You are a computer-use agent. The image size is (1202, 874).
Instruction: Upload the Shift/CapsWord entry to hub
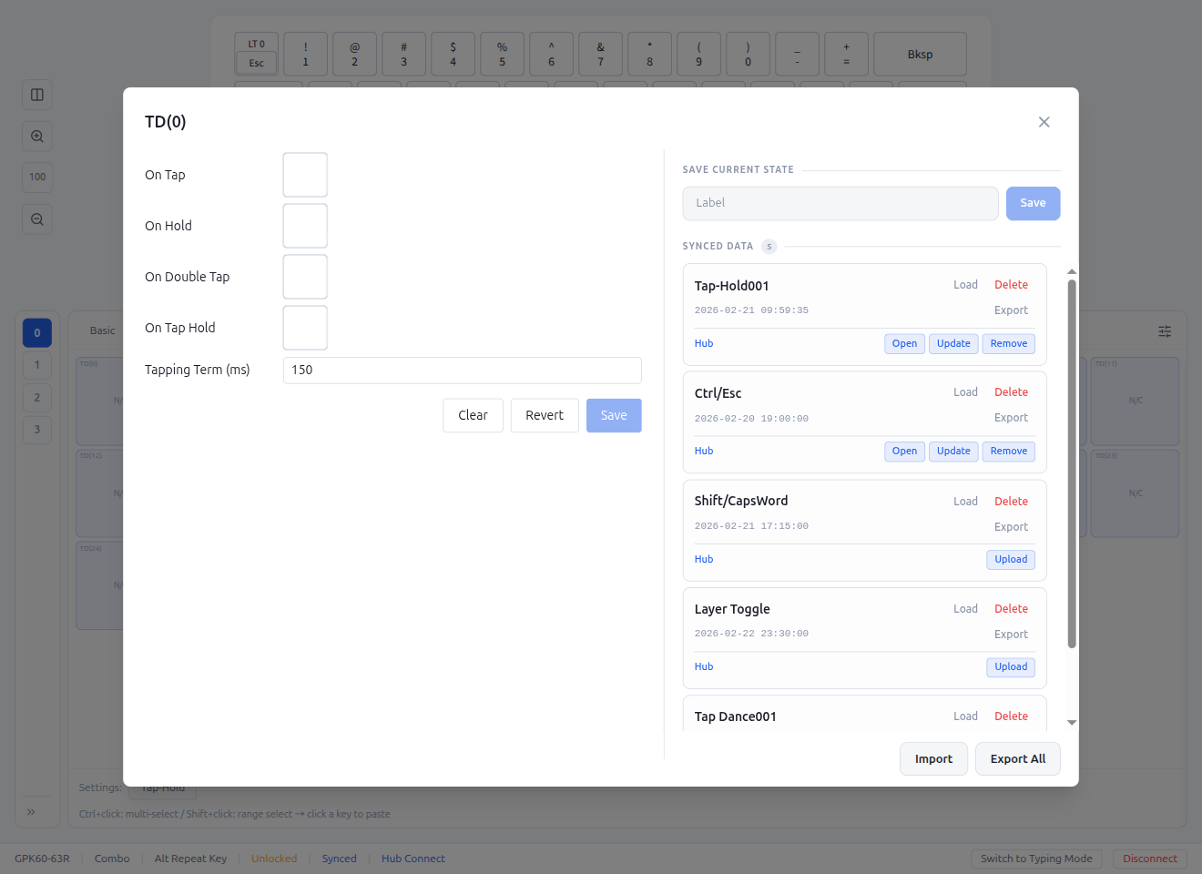point(1011,559)
